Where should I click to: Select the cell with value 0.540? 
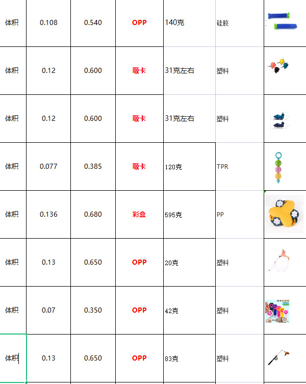[93, 23]
